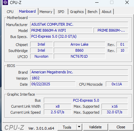Minimize the CPU-Z window
The image size is (134, 131).
coord(97,2)
